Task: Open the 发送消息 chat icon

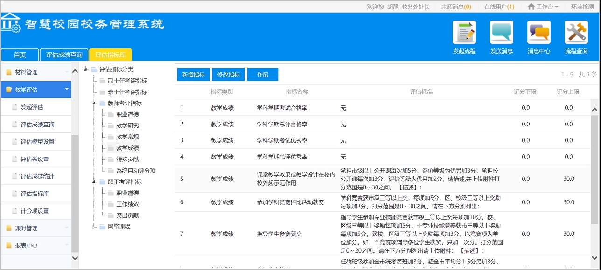Action: 502,33
